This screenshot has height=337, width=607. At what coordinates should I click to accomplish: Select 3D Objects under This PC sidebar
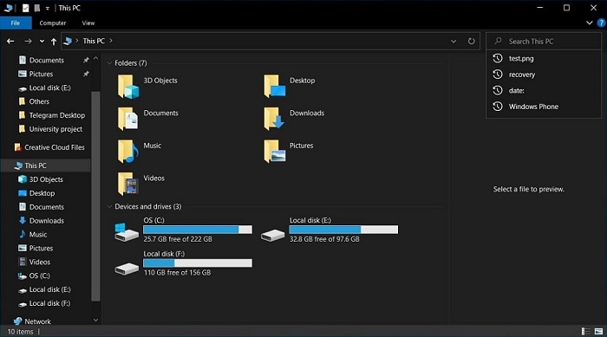click(x=46, y=179)
